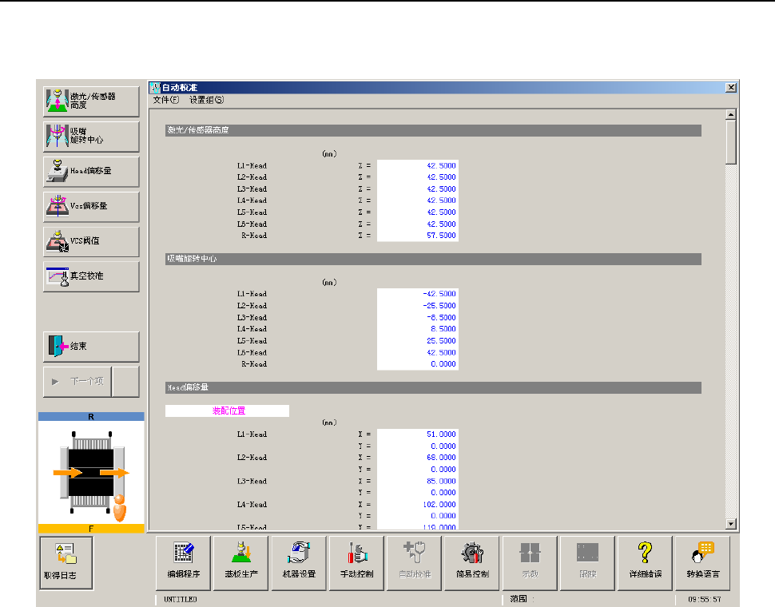
Task: Open VCS阈值 sidebar item
Action: tap(91, 242)
